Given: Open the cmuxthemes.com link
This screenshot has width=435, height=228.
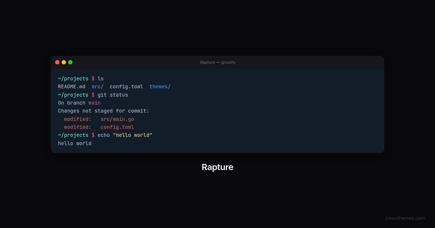Looking at the screenshot, I should tap(405, 218).
